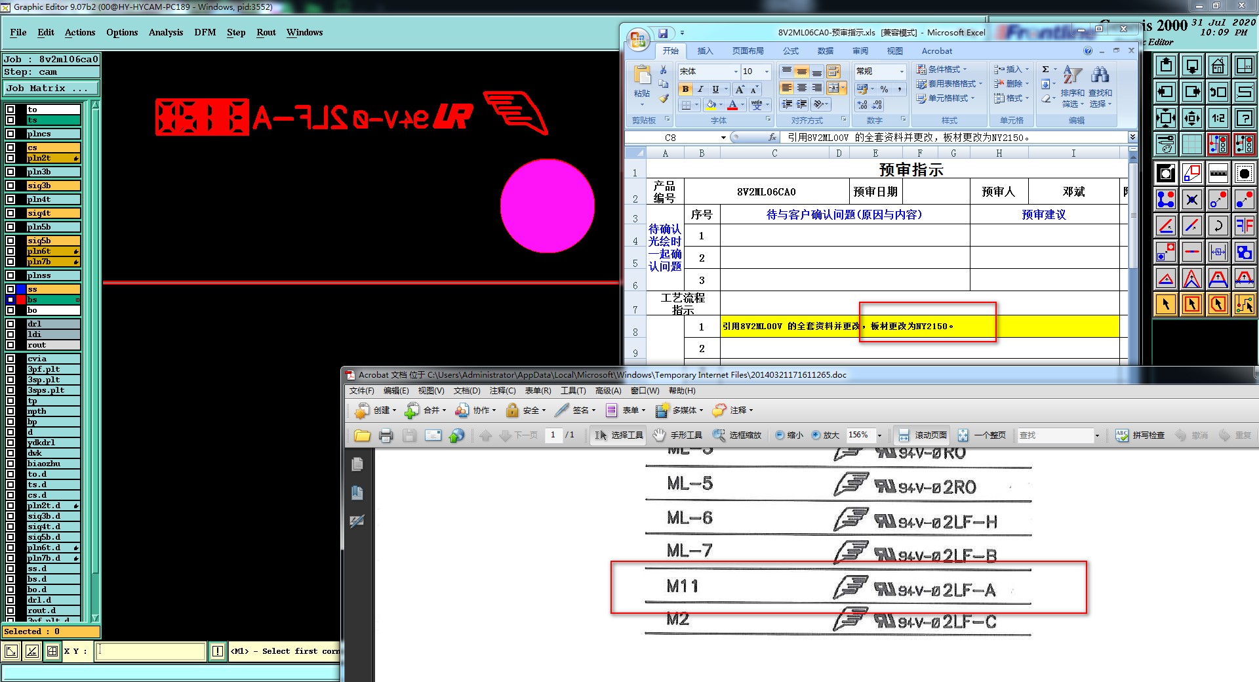Open the number format dropdown 常规
The image size is (1259, 682).
[x=902, y=71]
